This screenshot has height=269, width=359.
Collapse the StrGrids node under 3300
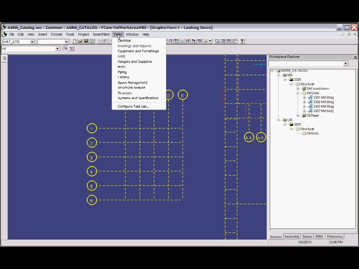coord(298,93)
